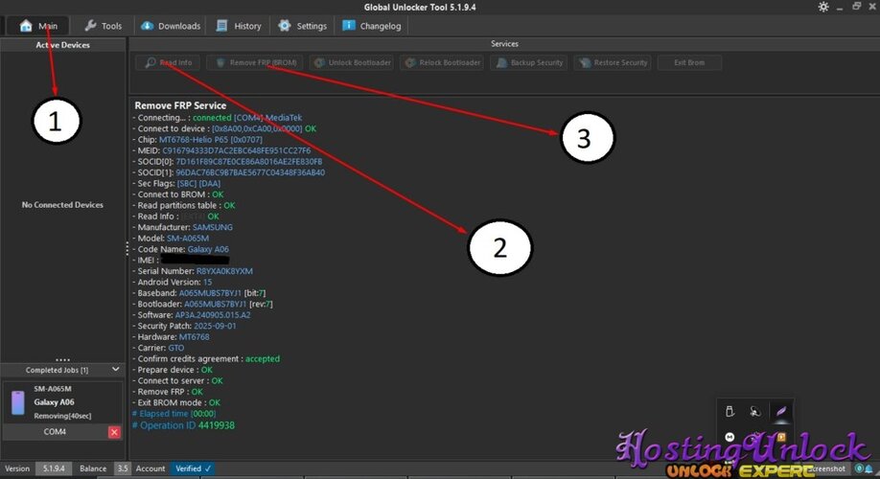Click the Verified account status
This screenshot has width=880, height=479.
click(193, 468)
